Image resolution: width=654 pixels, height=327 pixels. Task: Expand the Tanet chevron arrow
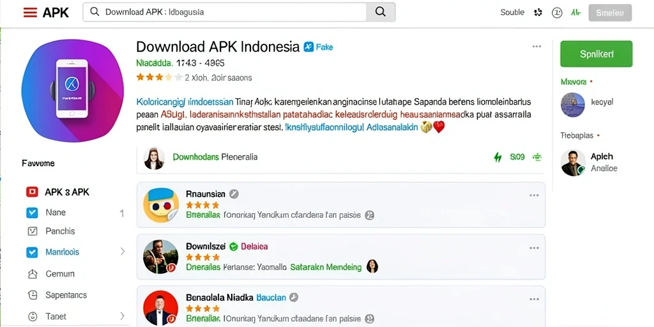(x=122, y=316)
